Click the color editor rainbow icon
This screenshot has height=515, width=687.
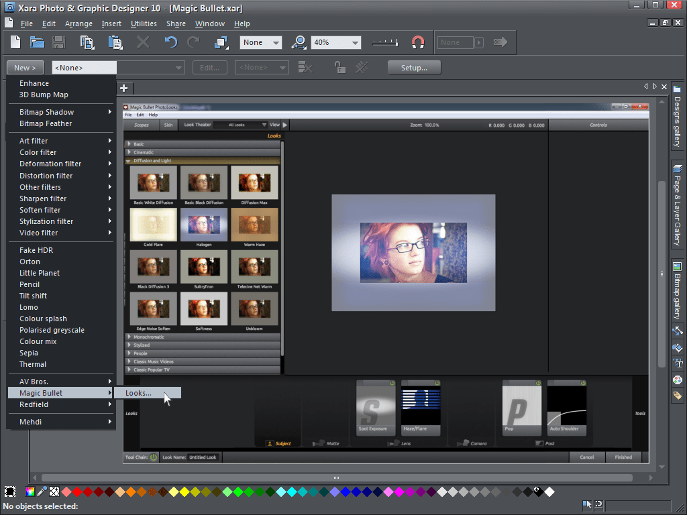30,492
